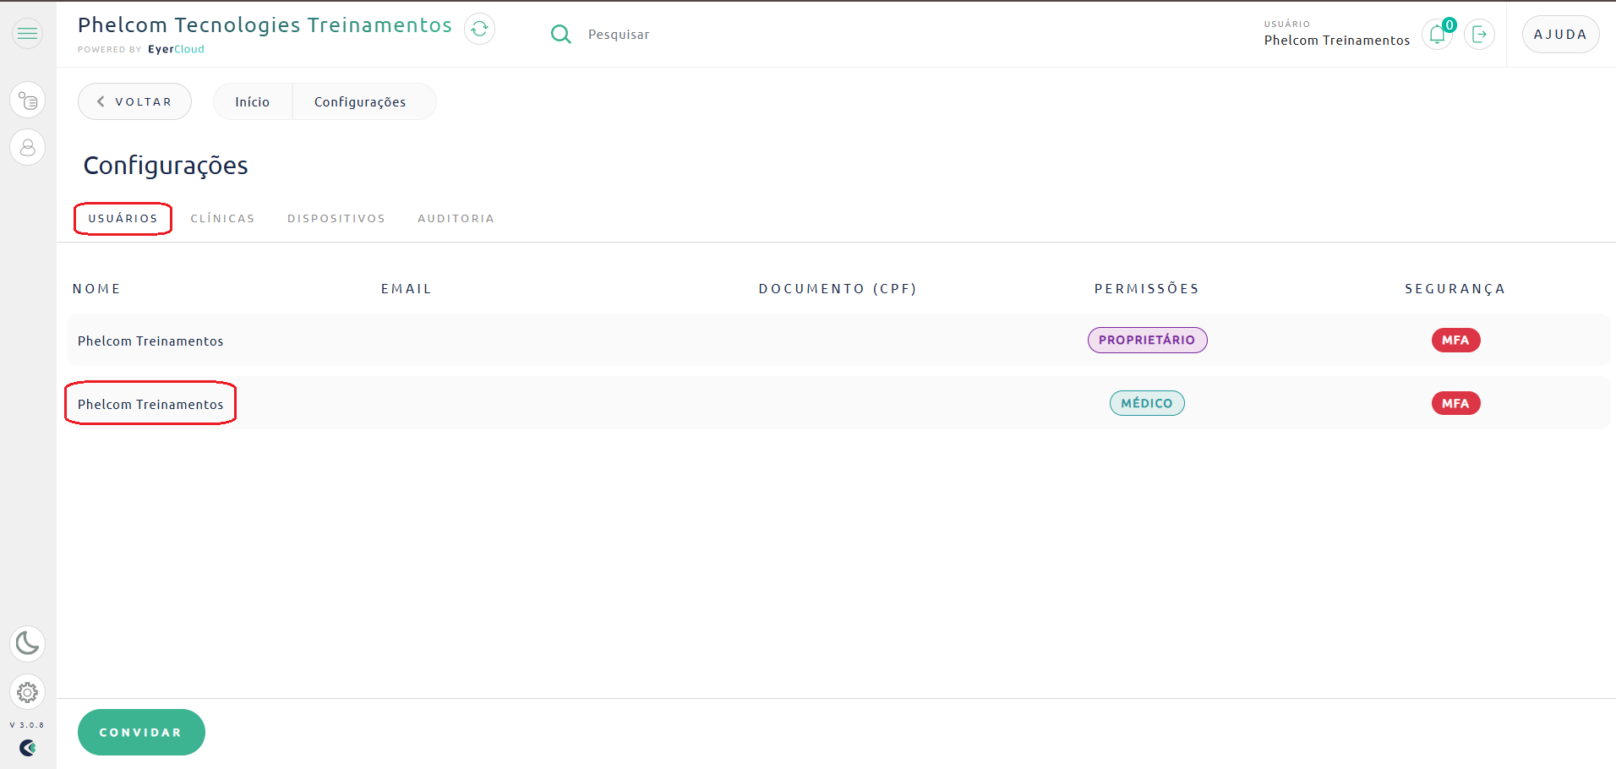1616x769 pixels.
Task: Toggle dark mode with moon icon
Action: [28, 644]
